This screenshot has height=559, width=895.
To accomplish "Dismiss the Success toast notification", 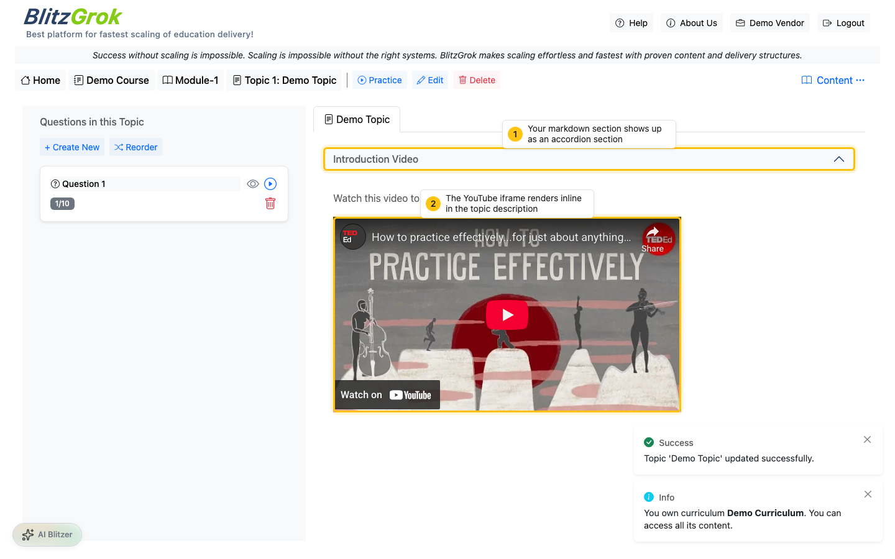I will [867, 439].
